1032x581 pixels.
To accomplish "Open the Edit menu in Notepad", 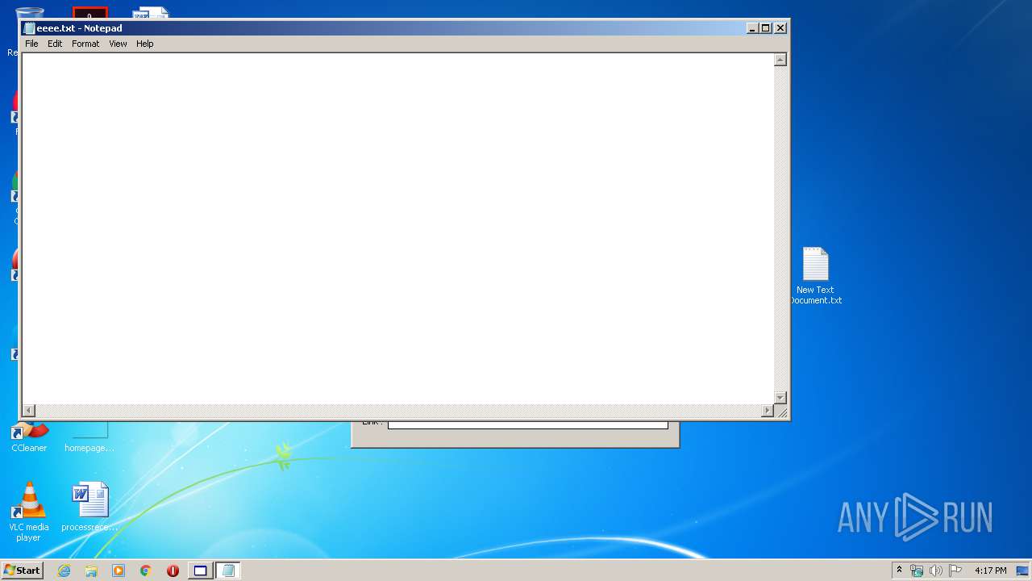I will click(x=55, y=44).
